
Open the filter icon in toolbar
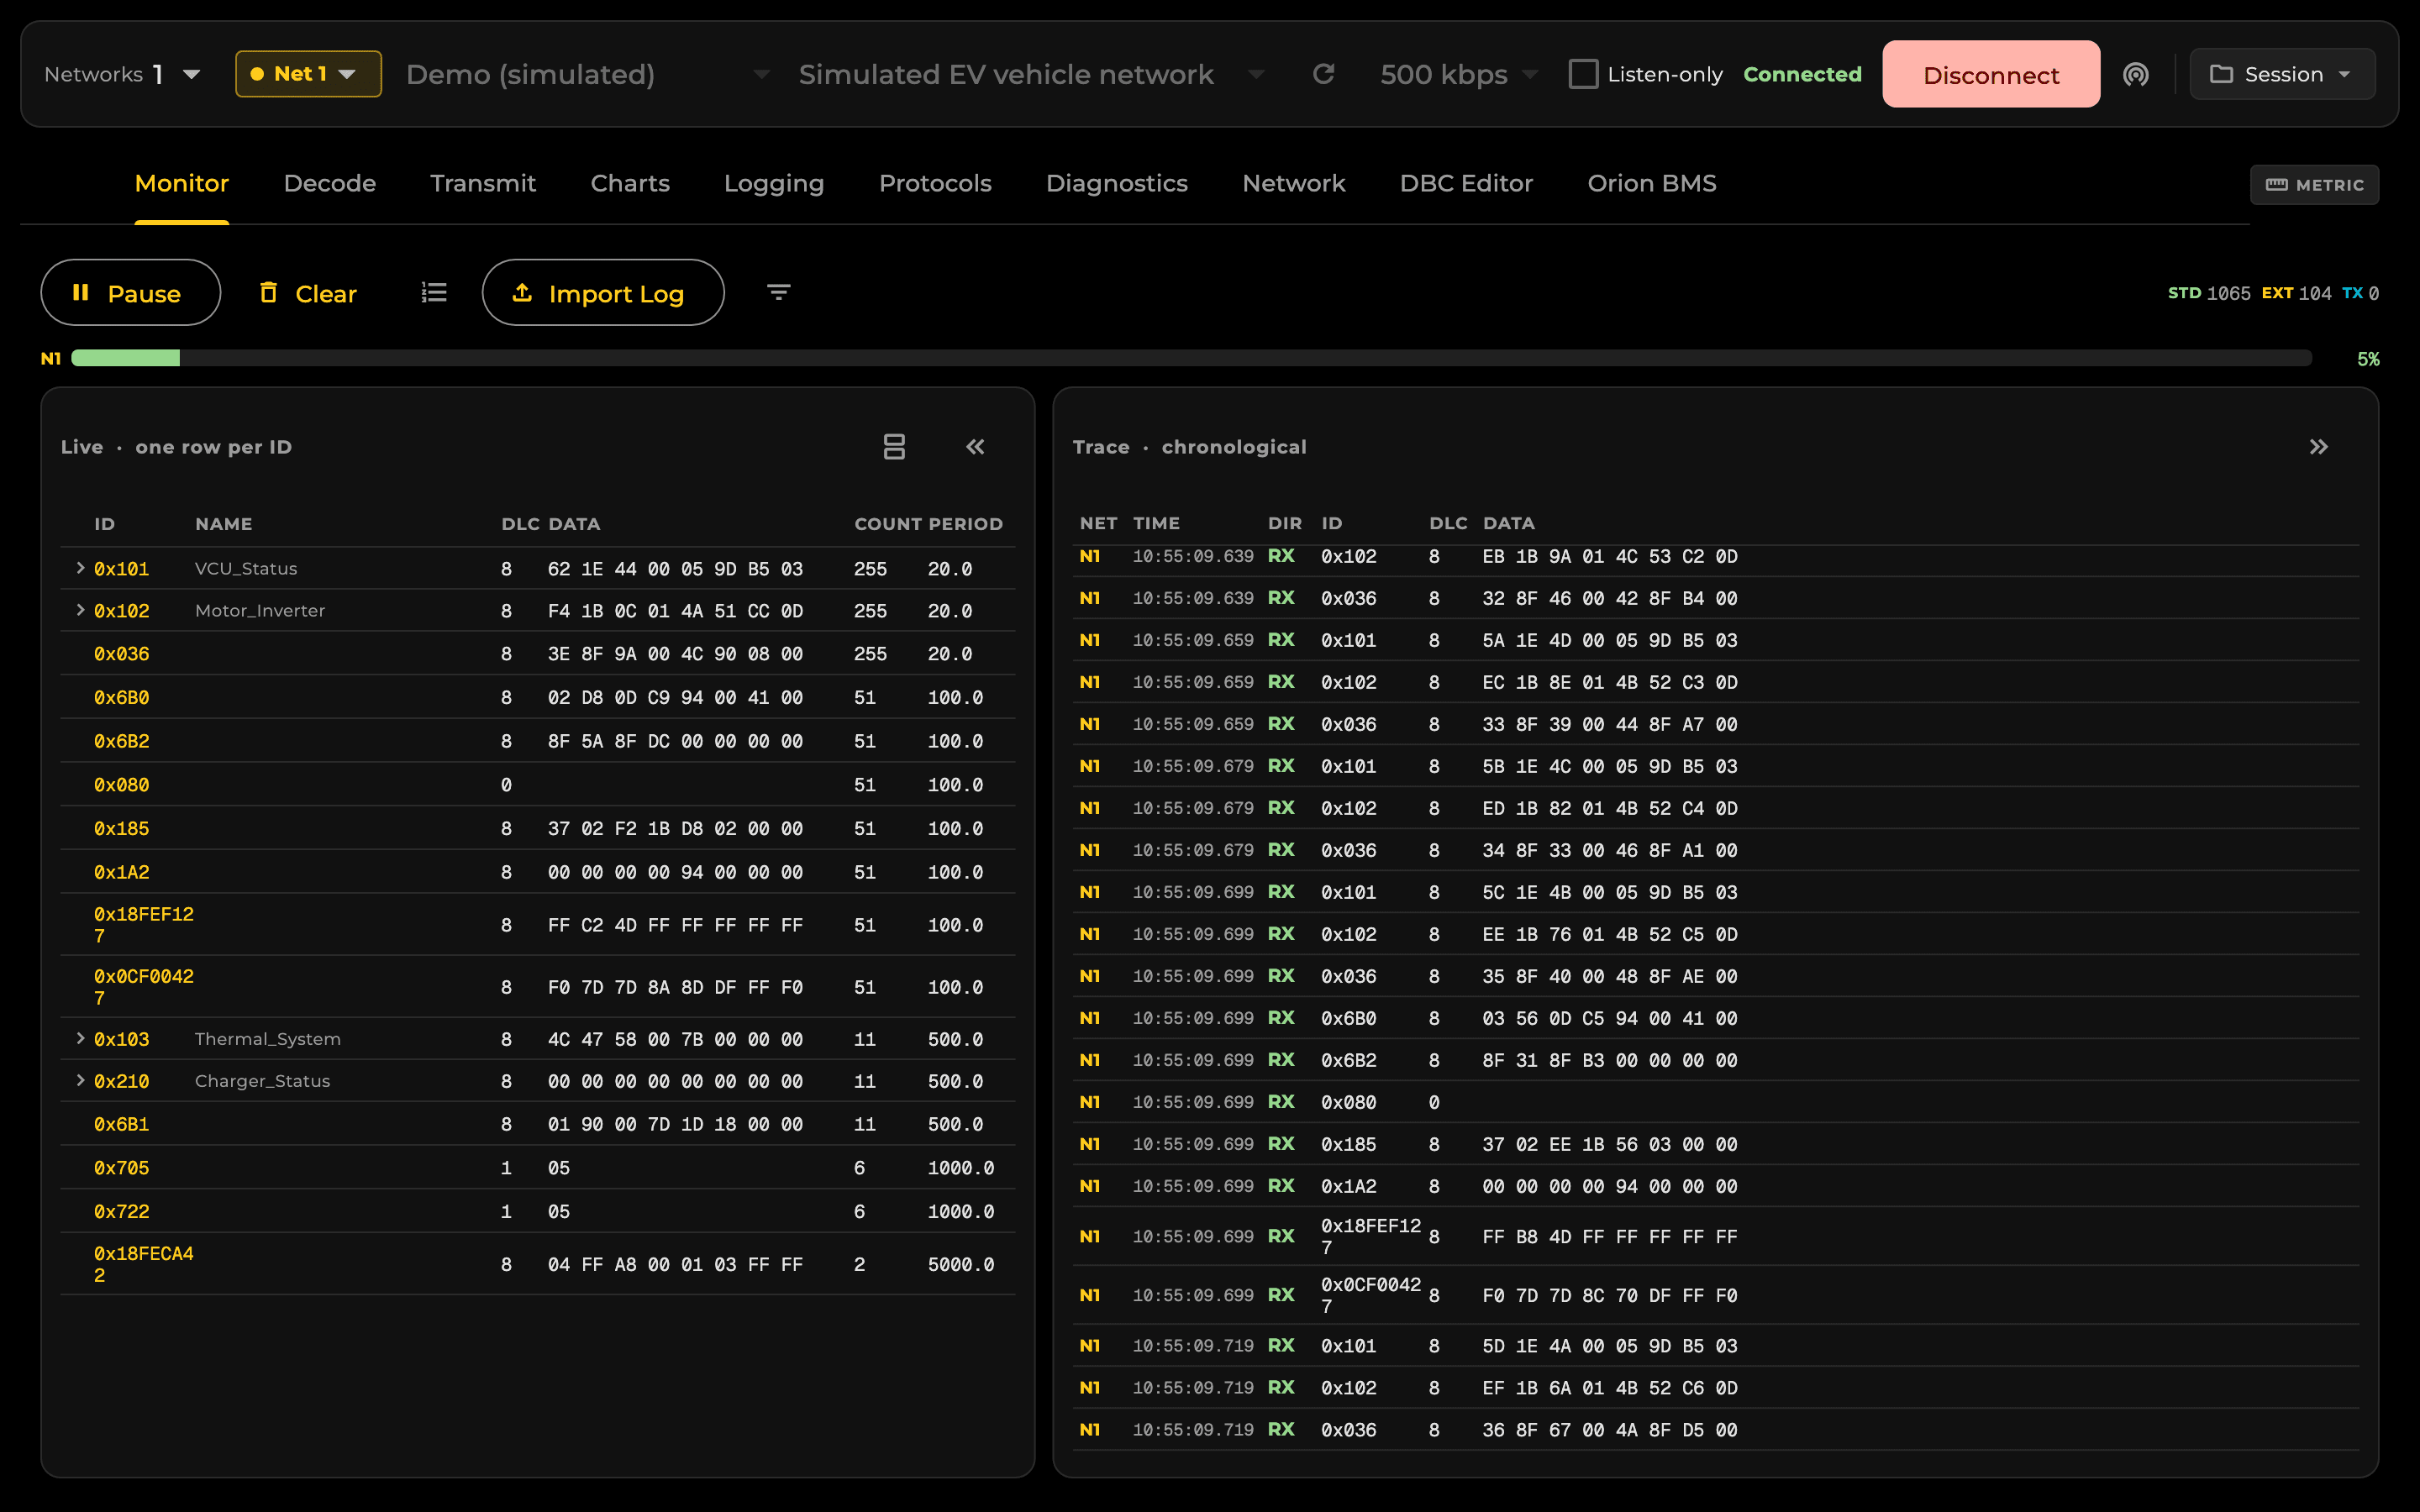778,292
